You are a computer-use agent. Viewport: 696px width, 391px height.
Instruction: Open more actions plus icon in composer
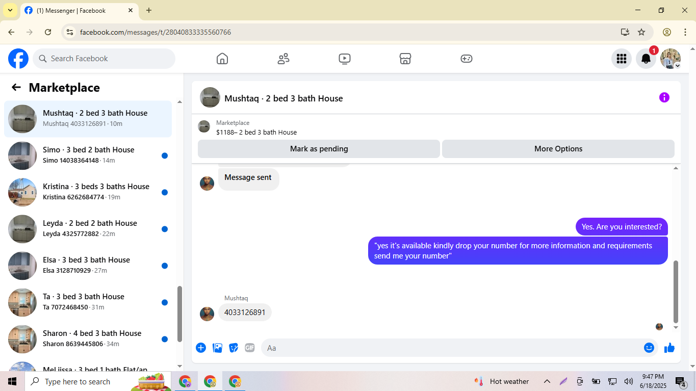click(x=201, y=348)
